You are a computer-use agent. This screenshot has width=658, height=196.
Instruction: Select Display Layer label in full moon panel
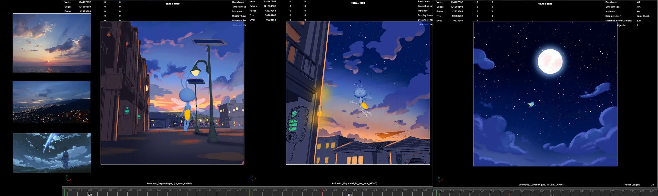(613, 16)
